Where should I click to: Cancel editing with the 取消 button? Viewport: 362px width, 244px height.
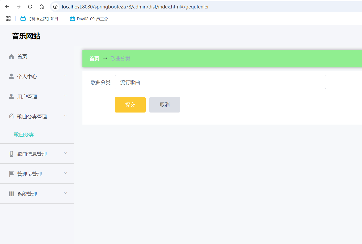[165, 105]
